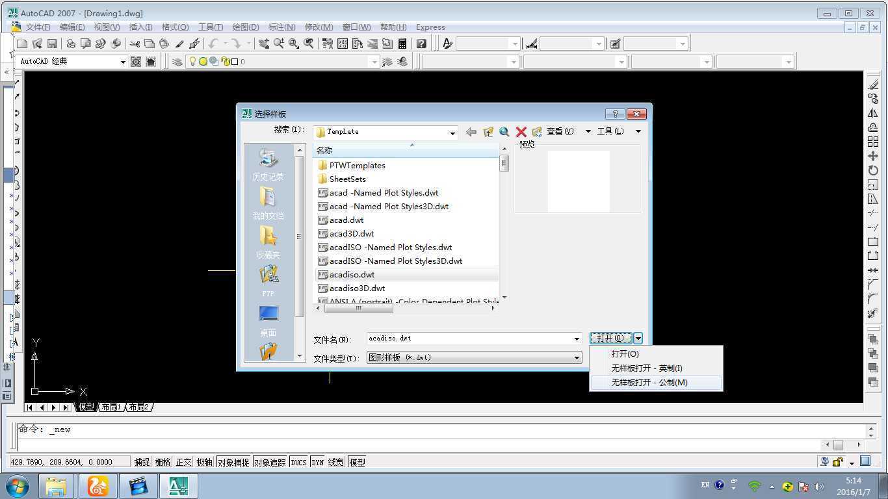Toggle 线宽 lineweight display in status bar

[x=335, y=462]
